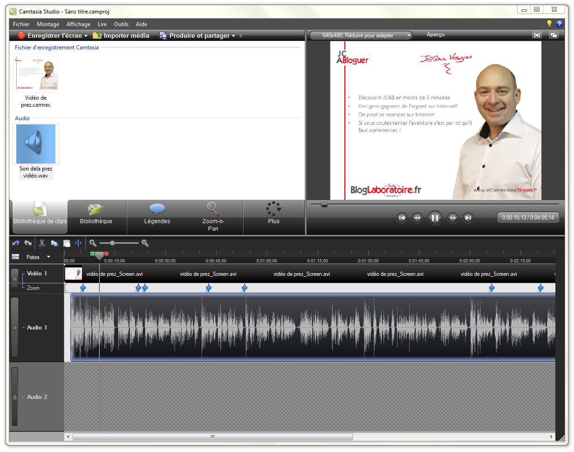Click the timeline scrollbar left arrow
The image size is (574, 452).
pos(68,437)
